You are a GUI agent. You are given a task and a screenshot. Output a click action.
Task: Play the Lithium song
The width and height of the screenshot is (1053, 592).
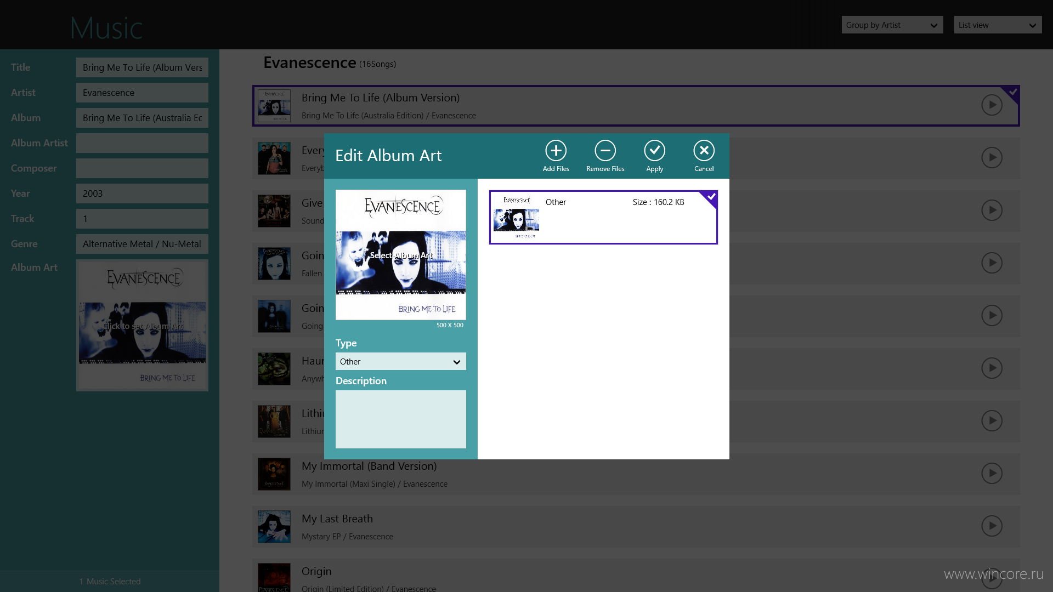pyautogui.click(x=992, y=421)
